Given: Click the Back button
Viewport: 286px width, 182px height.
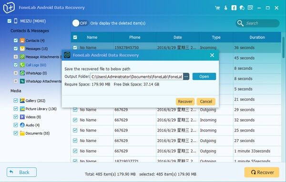Looking at the screenshot, I should pos(22,172).
